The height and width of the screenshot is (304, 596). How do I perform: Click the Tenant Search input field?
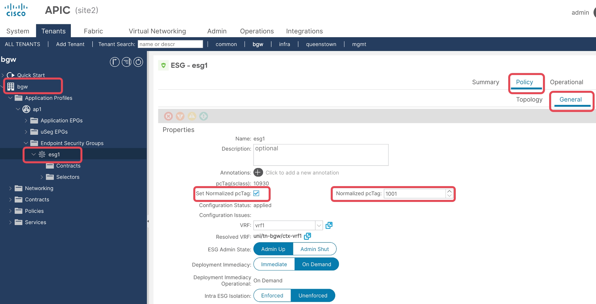pos(170,44)
